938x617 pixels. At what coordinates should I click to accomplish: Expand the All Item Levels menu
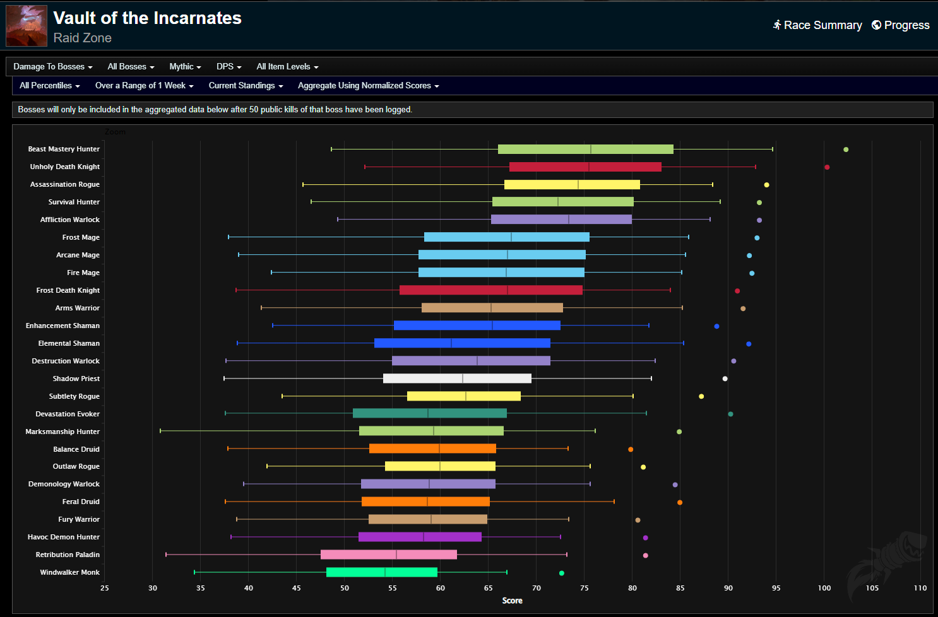[287, 67]
